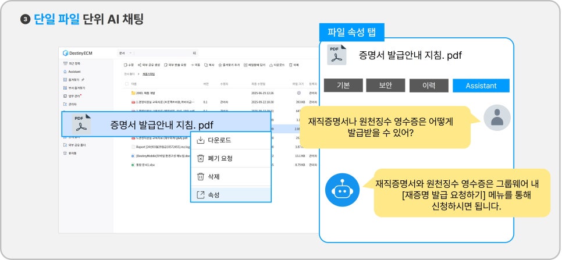Click the DestinyECM logo icon

coord(64,53)
